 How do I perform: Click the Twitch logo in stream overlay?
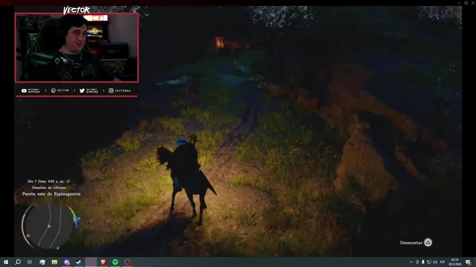click(x=53, y=90)
